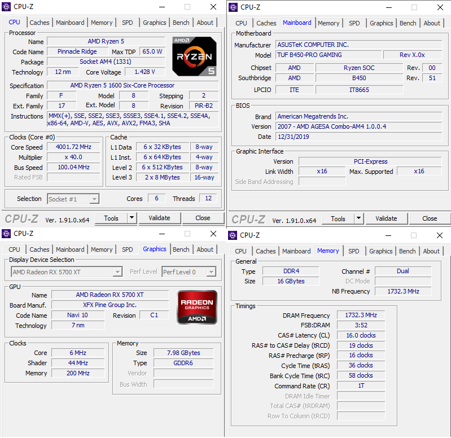The image size is (451, 438).
Task: Click the CAS# Latency value 16.0 clocks
Action: click(x=361, y=335)
